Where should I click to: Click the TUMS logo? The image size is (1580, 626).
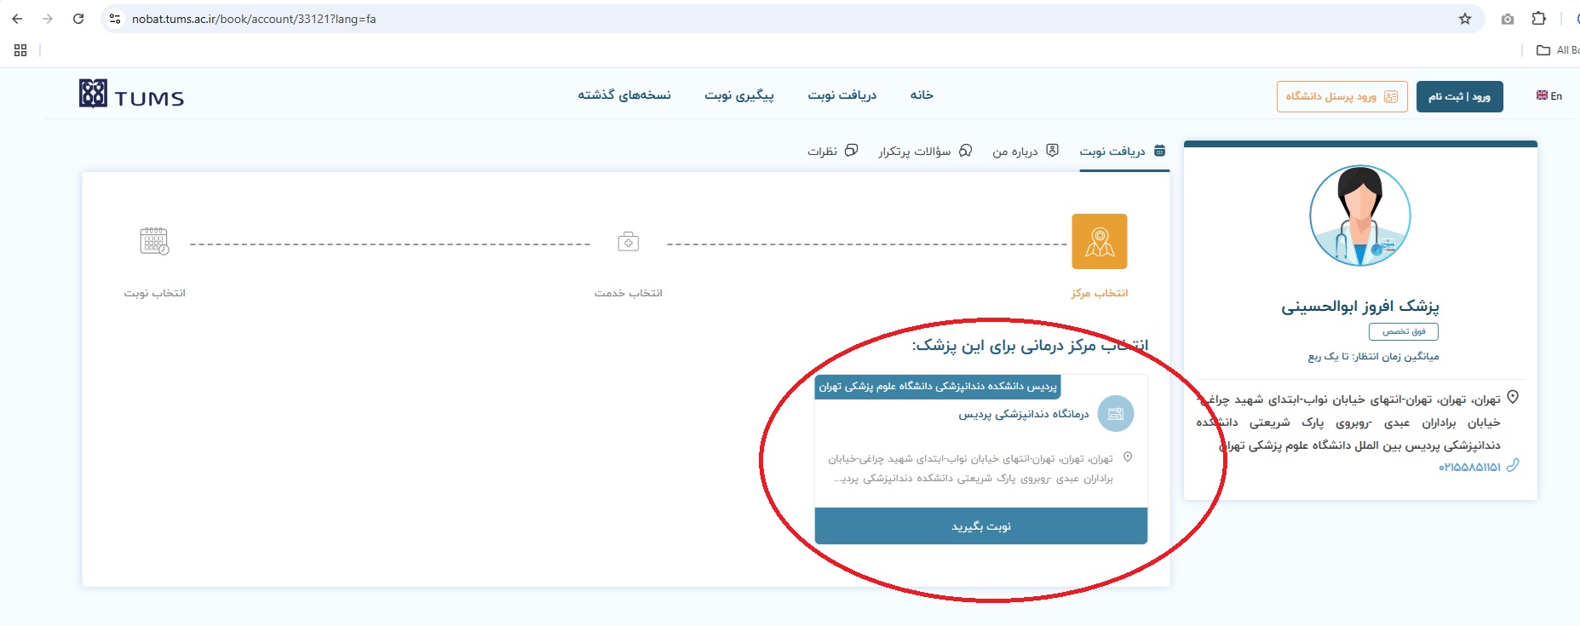tap(131, 95)
